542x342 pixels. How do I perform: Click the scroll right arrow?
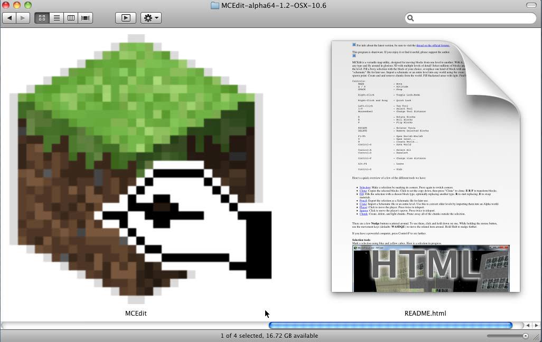pyautogui.click(x=536, y=325)
